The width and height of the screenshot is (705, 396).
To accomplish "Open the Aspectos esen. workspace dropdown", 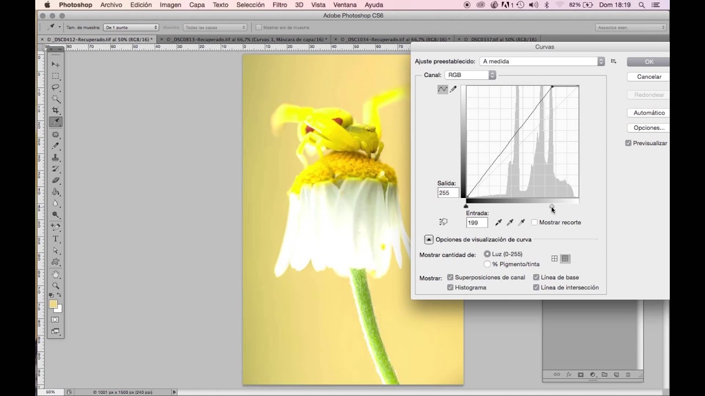I will point(631,27).
